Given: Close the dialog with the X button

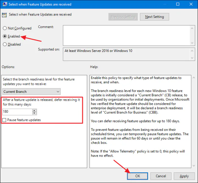Looking at the screenshot, I should (191, 4).
